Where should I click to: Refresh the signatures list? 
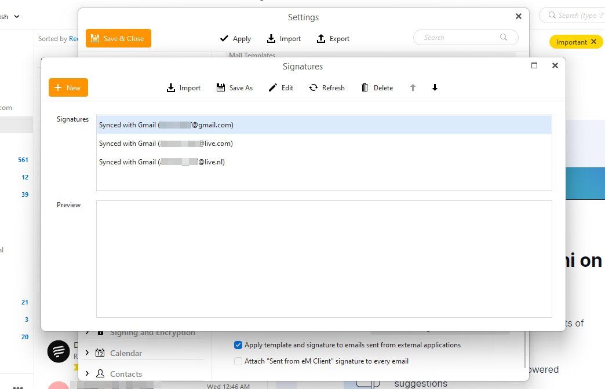(327, 88)
